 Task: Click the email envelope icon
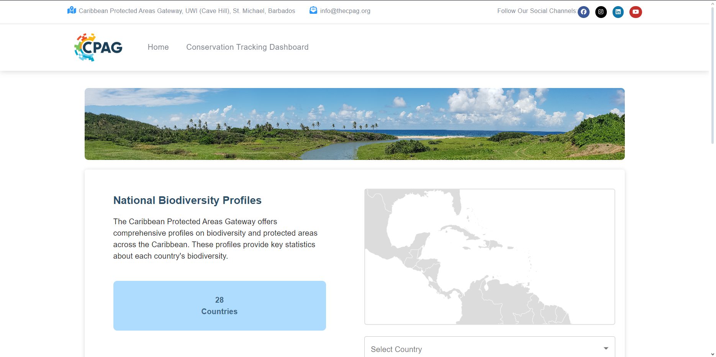pyautogui.click(x=313, y=10)
